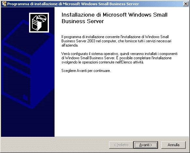Click the words Business Server 2003 in paragraph
Screen dimensions: 190x153
point(78,41)
